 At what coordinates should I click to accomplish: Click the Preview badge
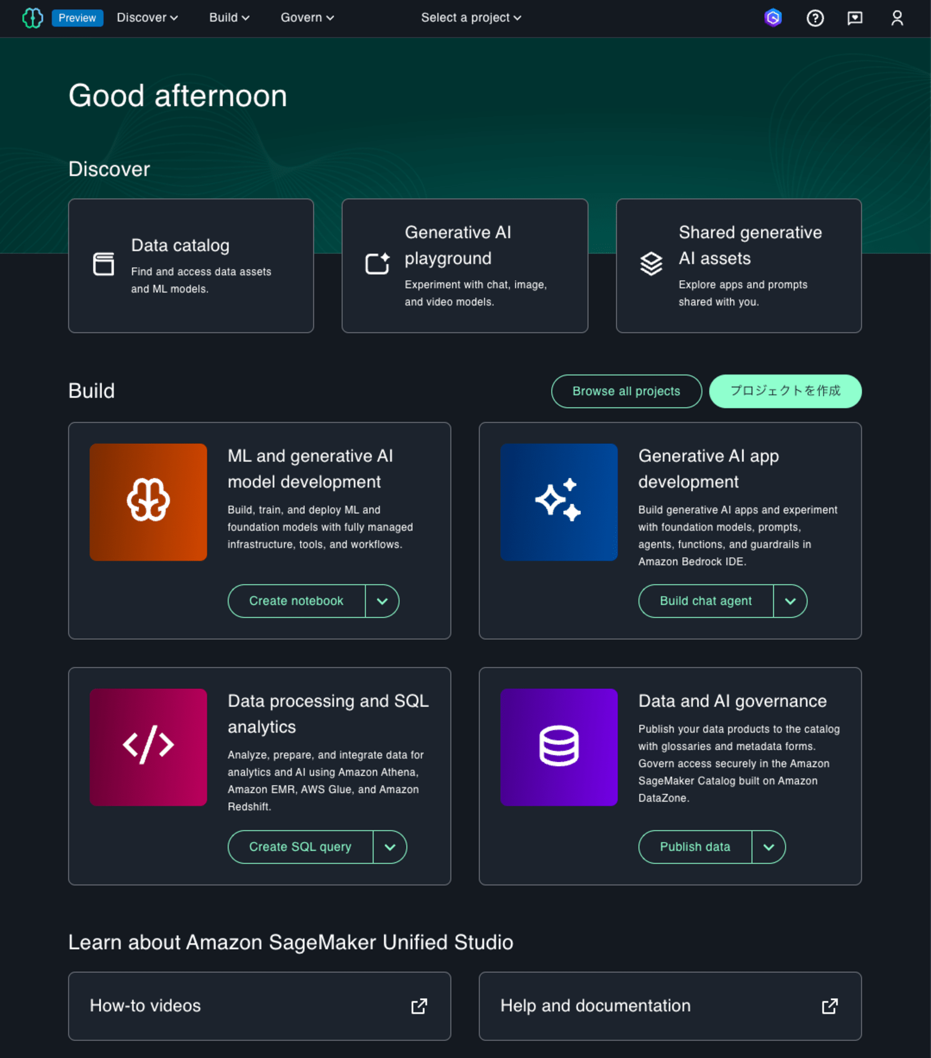click(x=77, y=18)
